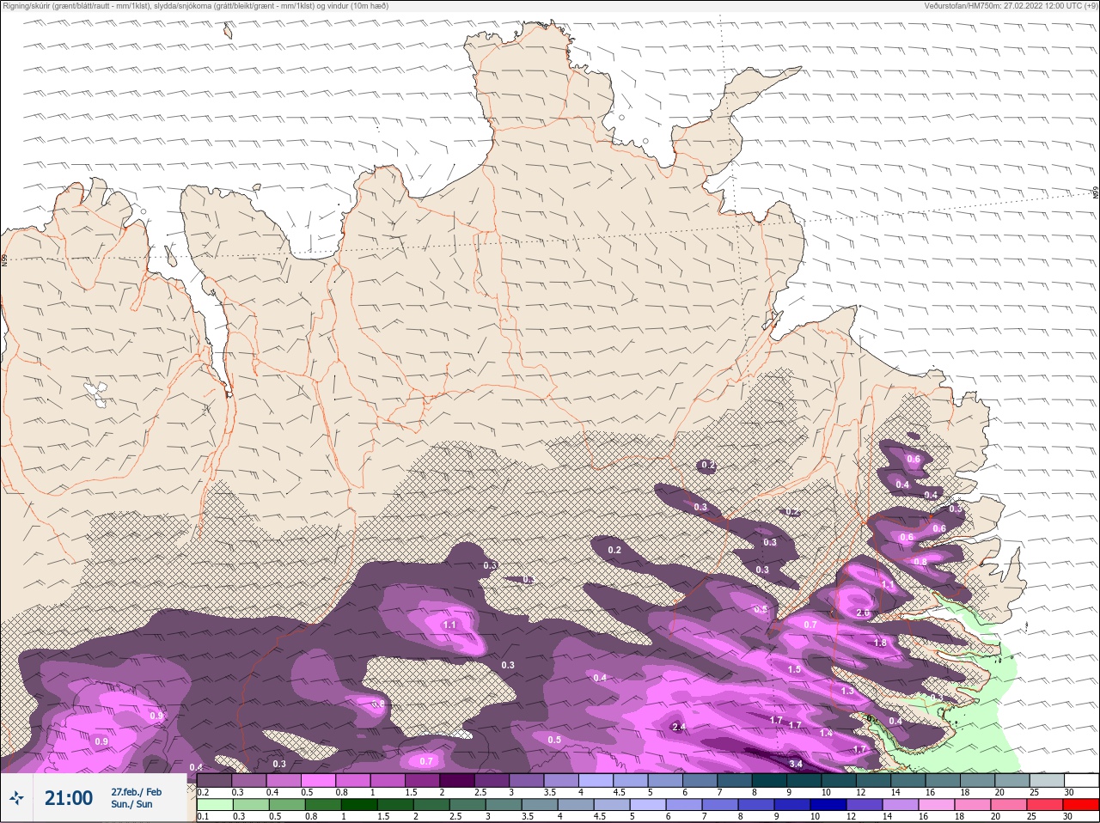Select lower legend swatch between 10 and 12
The width and height of the screenshot is (1100, 823).
coord(828,805)
